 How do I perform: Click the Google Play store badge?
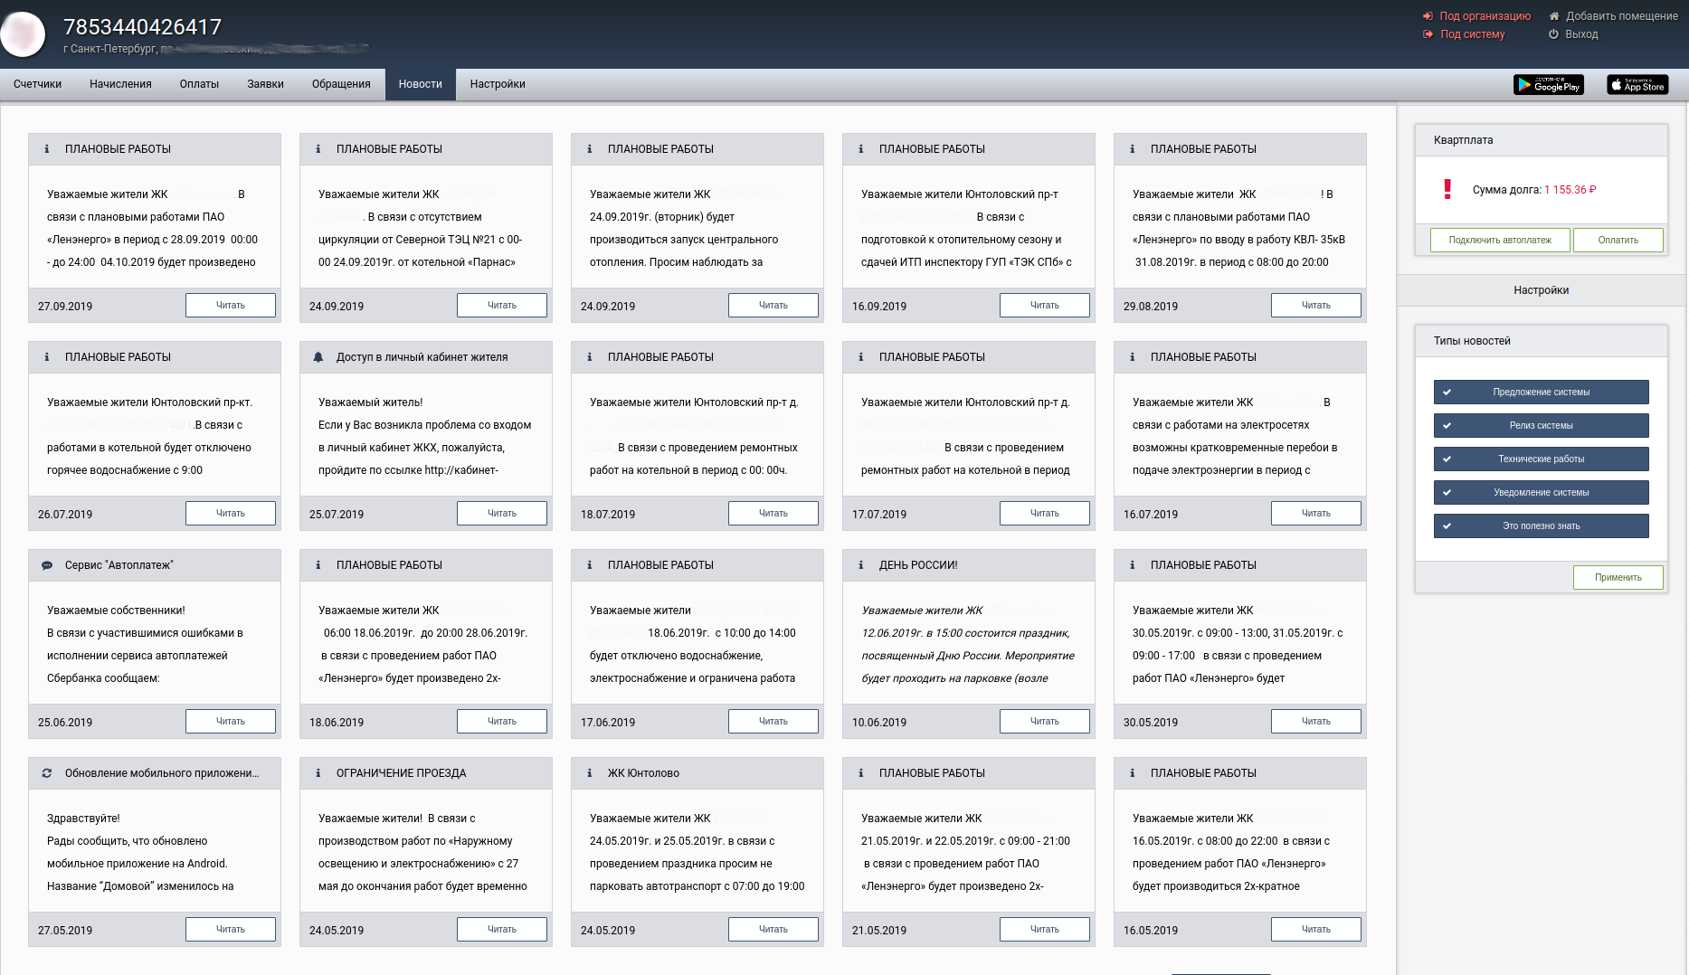click(x=1548, y=85)
